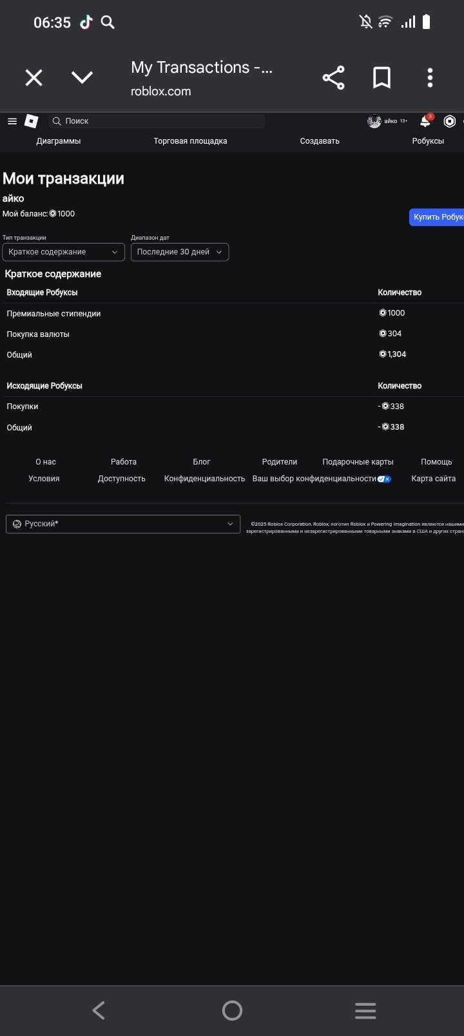The width and height of the screenshot is (464, 1036).
Task: Tap the Android back navigation button
Action: pyautogui.click(x=99, y=1010)
